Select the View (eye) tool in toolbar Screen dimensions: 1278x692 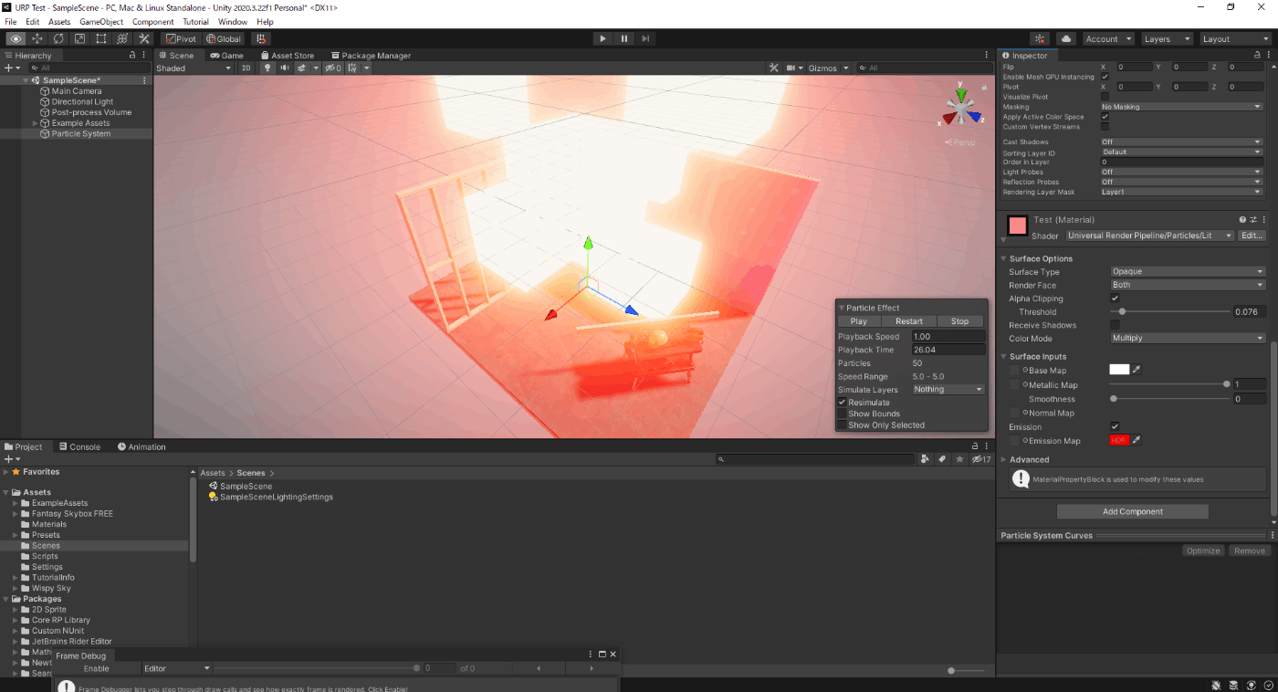(x=16, y=39)
